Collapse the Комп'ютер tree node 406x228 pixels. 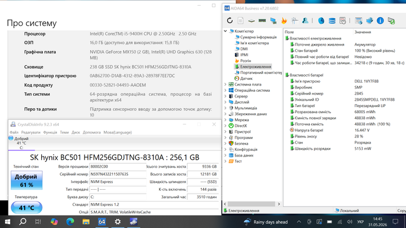[x=225, y=31]
